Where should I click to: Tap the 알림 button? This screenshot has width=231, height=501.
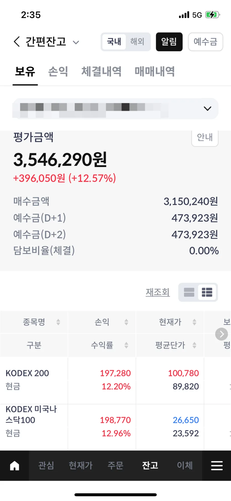[169, 42]
